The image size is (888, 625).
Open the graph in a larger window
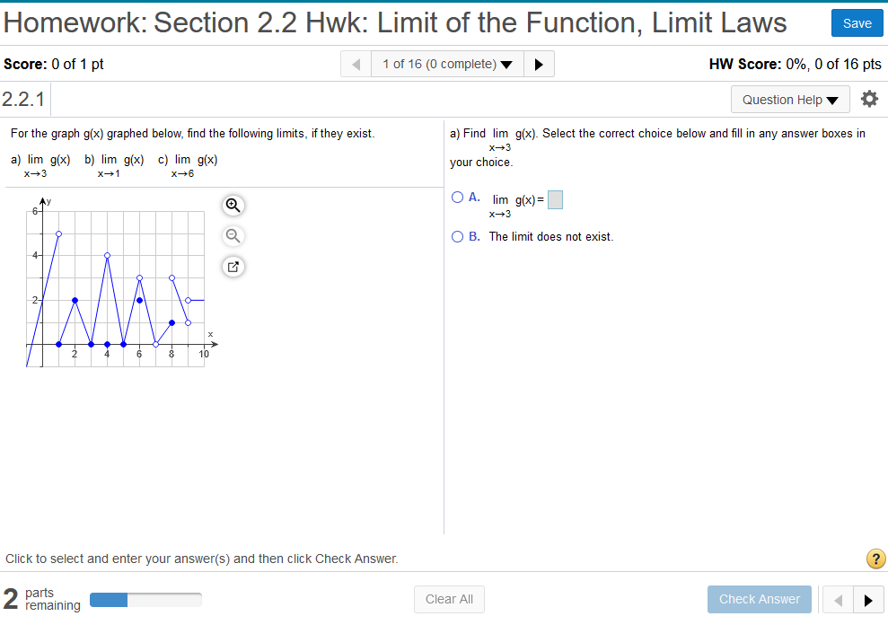click(233, 266)
